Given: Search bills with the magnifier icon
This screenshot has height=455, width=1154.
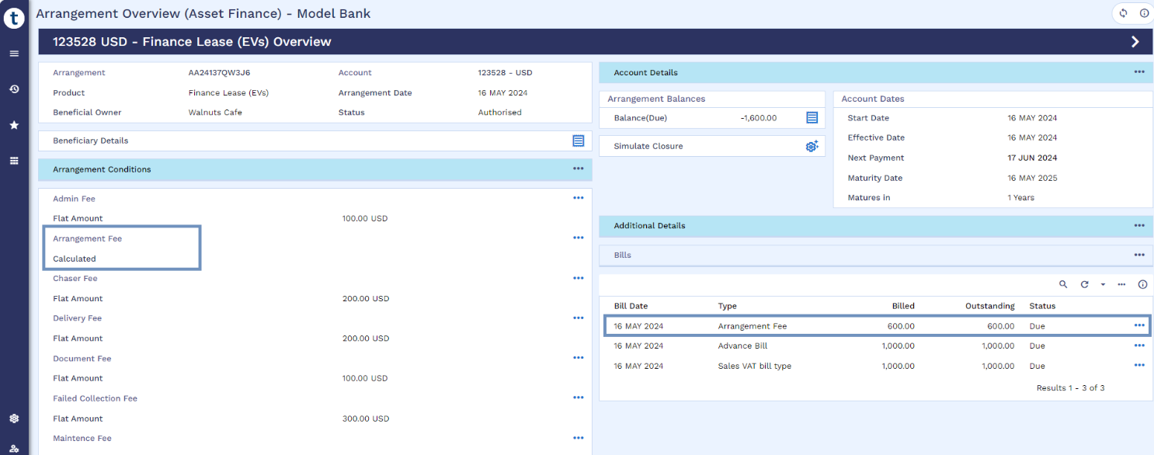Looking at the screenshot, I should point(1064,285).
